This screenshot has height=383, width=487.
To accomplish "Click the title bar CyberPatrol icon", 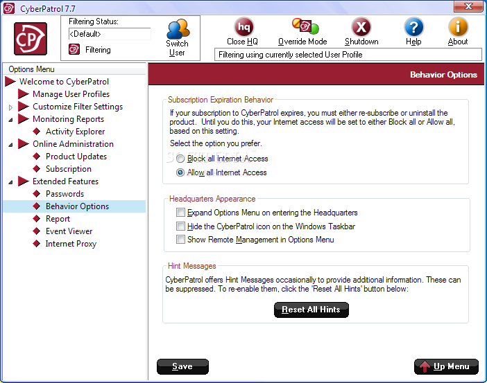I will point(9,8).
